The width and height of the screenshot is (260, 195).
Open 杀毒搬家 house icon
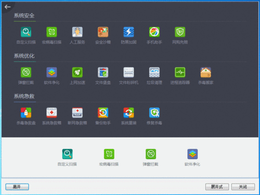coord(206,72)
